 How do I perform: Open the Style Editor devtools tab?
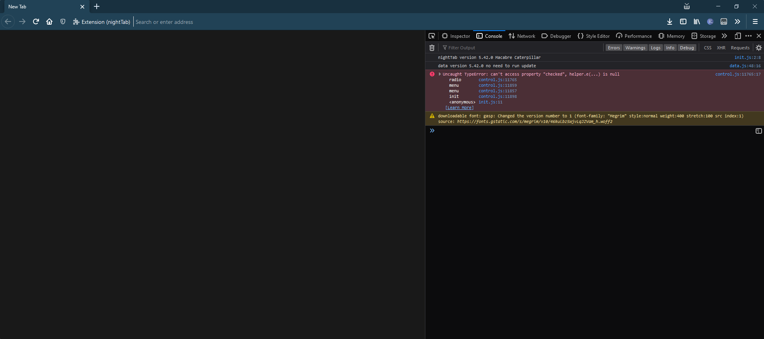tap(594, 36)
